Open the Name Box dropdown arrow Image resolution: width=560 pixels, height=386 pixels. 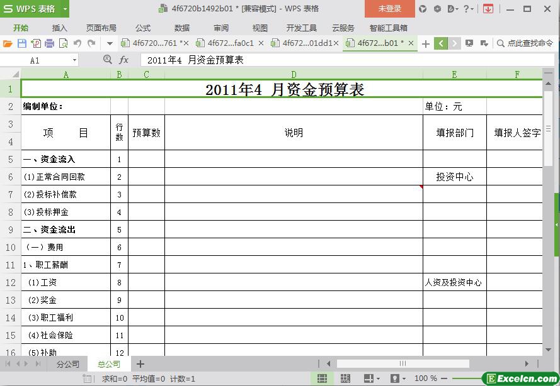click(74, 60)
